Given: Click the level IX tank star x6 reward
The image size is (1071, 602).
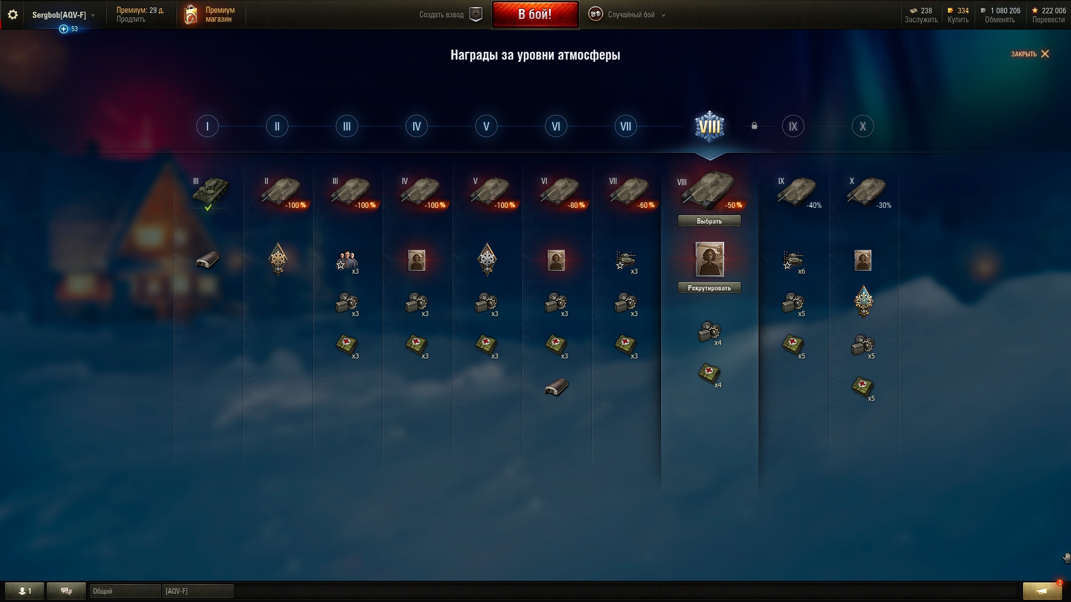Looking at the screenshot, I should [793, 261].
